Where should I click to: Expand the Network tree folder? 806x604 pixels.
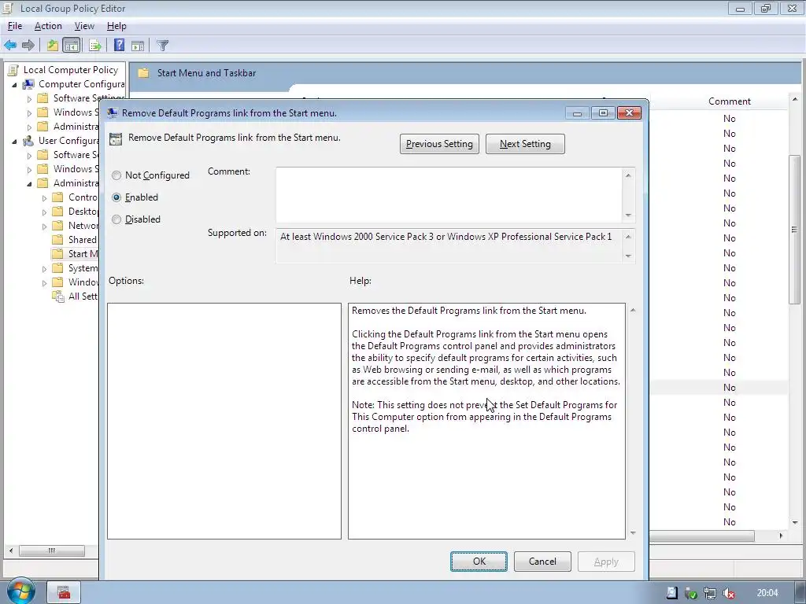[x=44, y=226]
